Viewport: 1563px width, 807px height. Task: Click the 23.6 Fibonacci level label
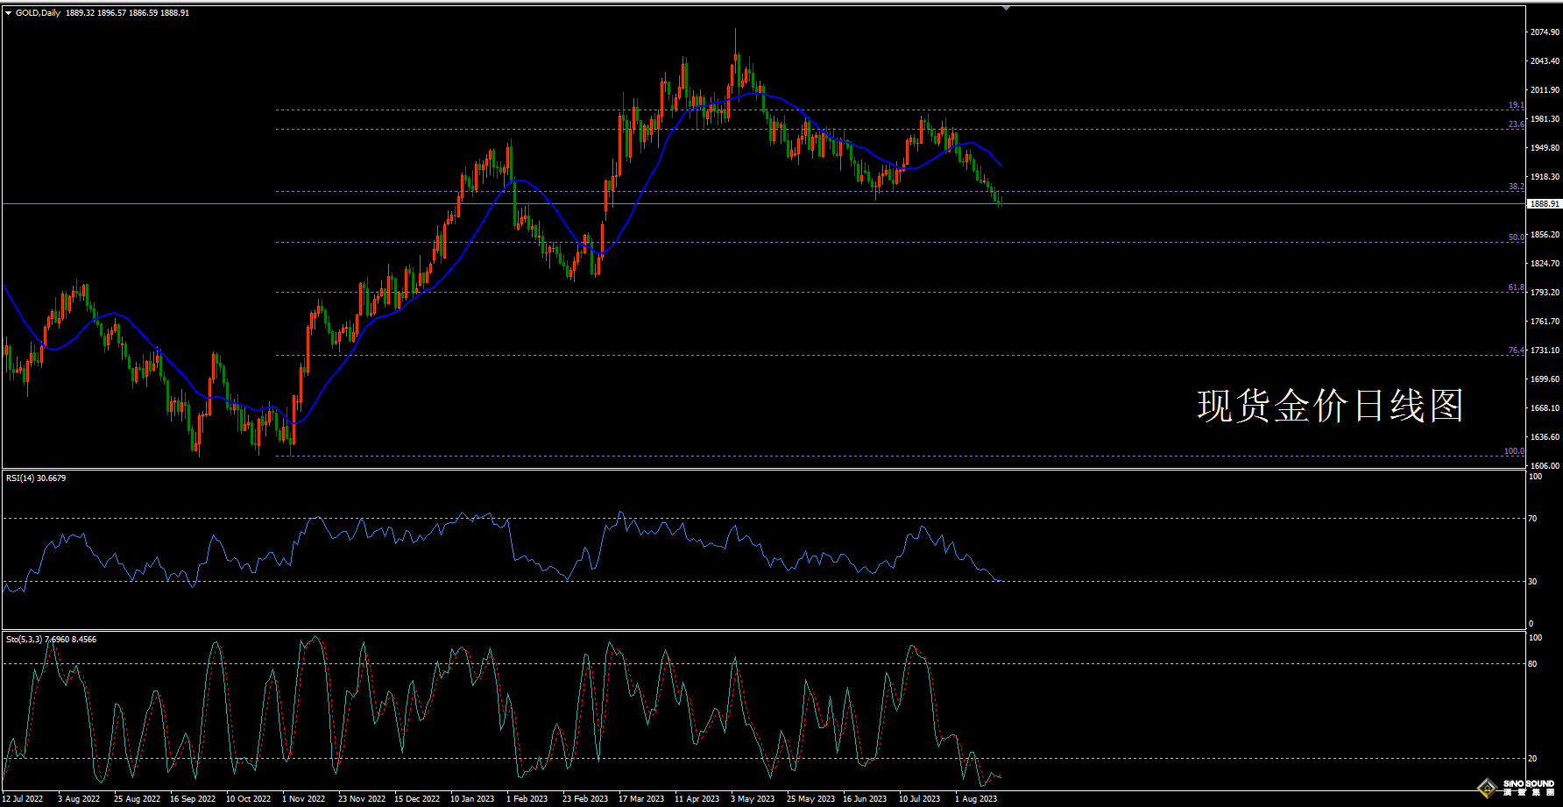point(1516,124)
